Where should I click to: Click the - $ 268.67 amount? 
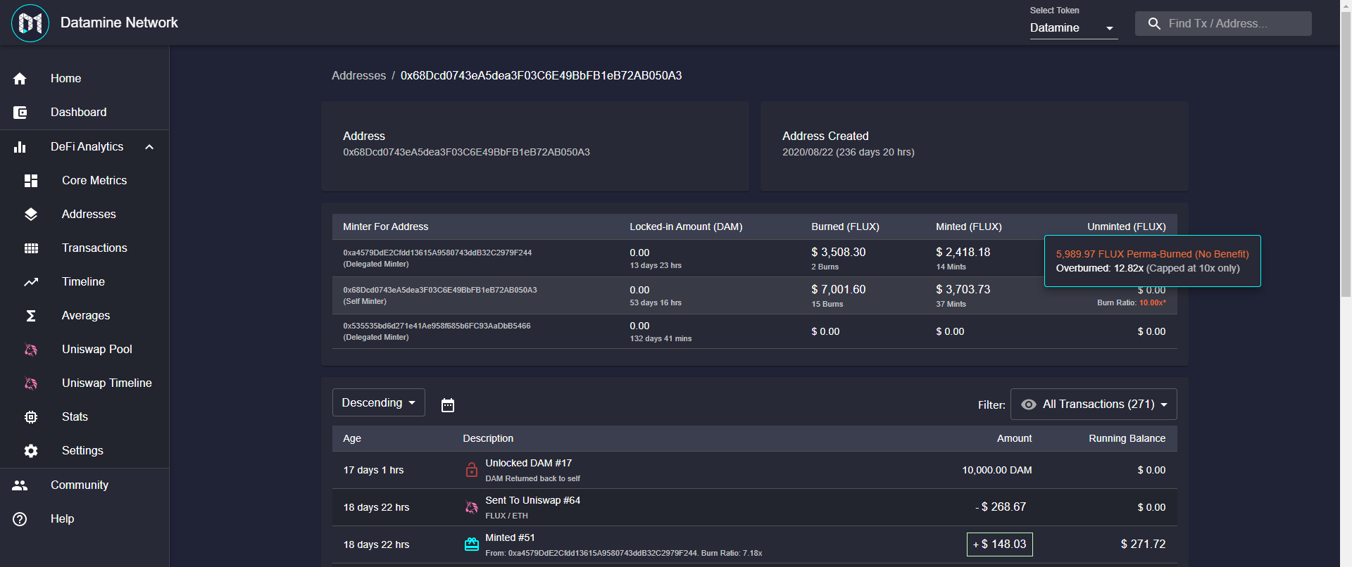1000,507
